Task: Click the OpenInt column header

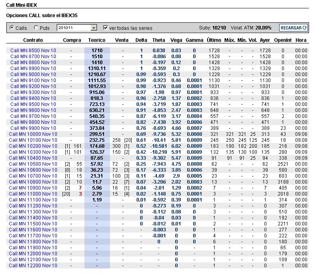Action: (283, 40)
